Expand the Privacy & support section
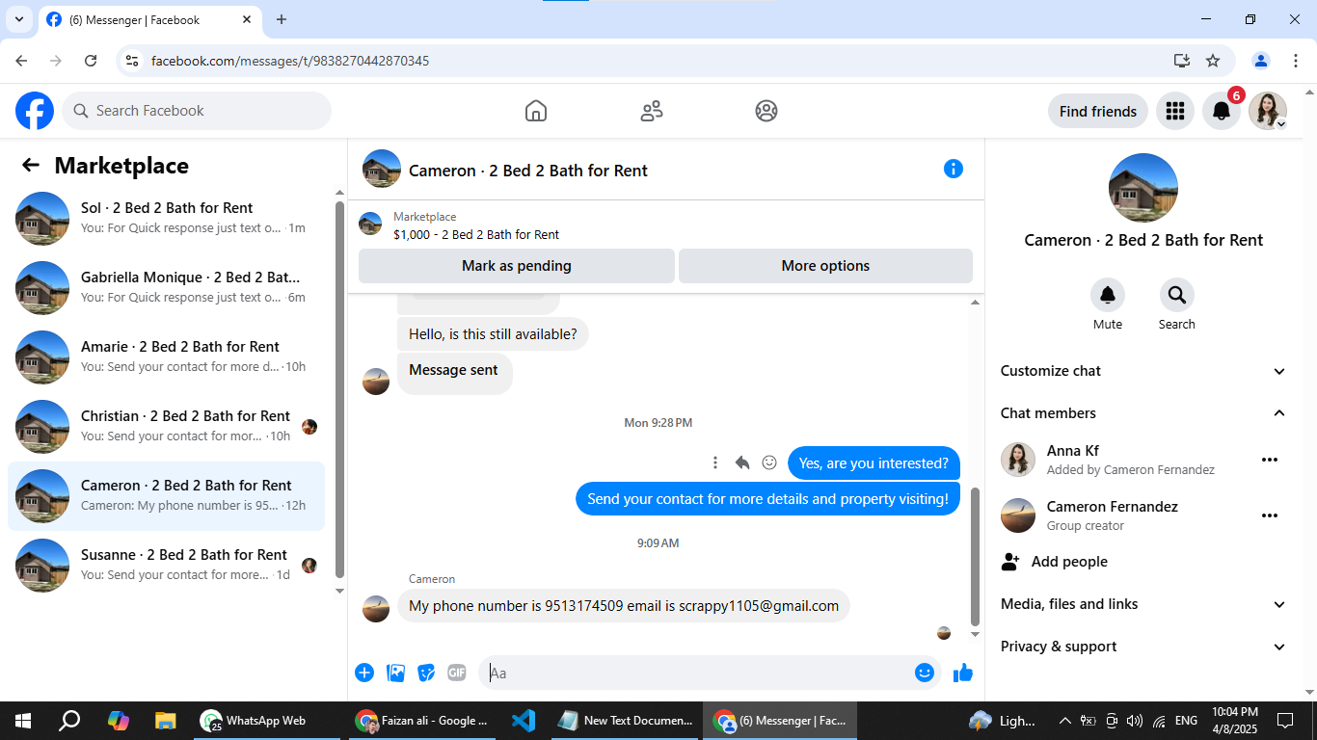 1143,647
